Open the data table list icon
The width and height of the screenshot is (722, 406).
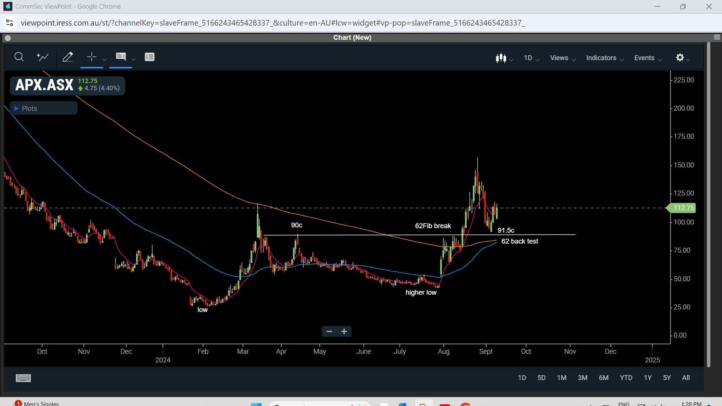click(150, 57)
